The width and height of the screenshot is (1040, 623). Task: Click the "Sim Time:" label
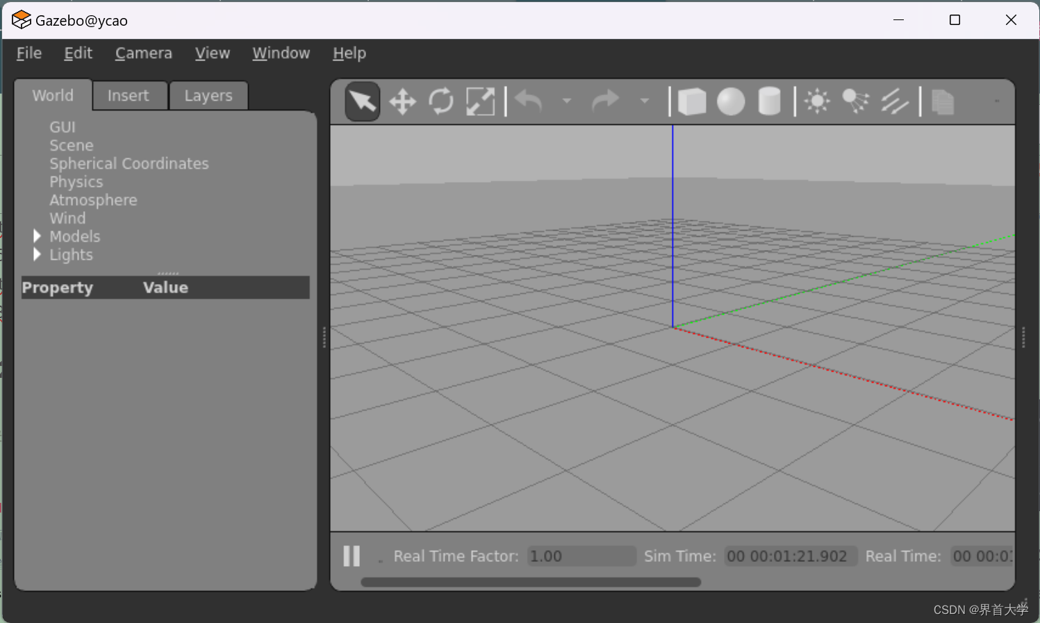click(x=679, y=556)
